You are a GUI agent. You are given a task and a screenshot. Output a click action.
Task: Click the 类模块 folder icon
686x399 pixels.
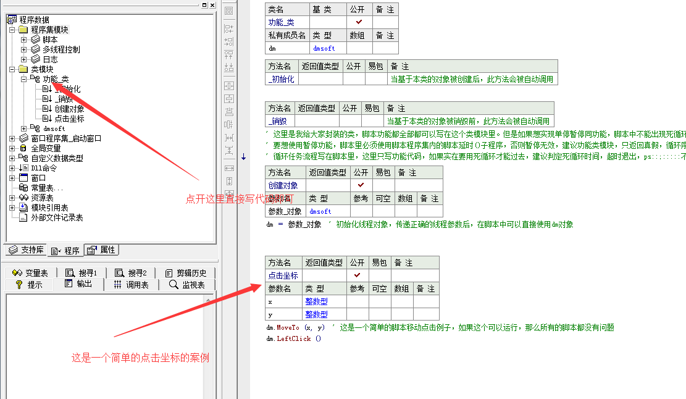(23, 69)
